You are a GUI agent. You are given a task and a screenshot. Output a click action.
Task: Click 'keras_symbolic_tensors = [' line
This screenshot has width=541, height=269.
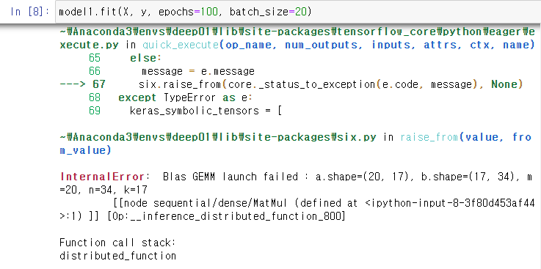206,111
